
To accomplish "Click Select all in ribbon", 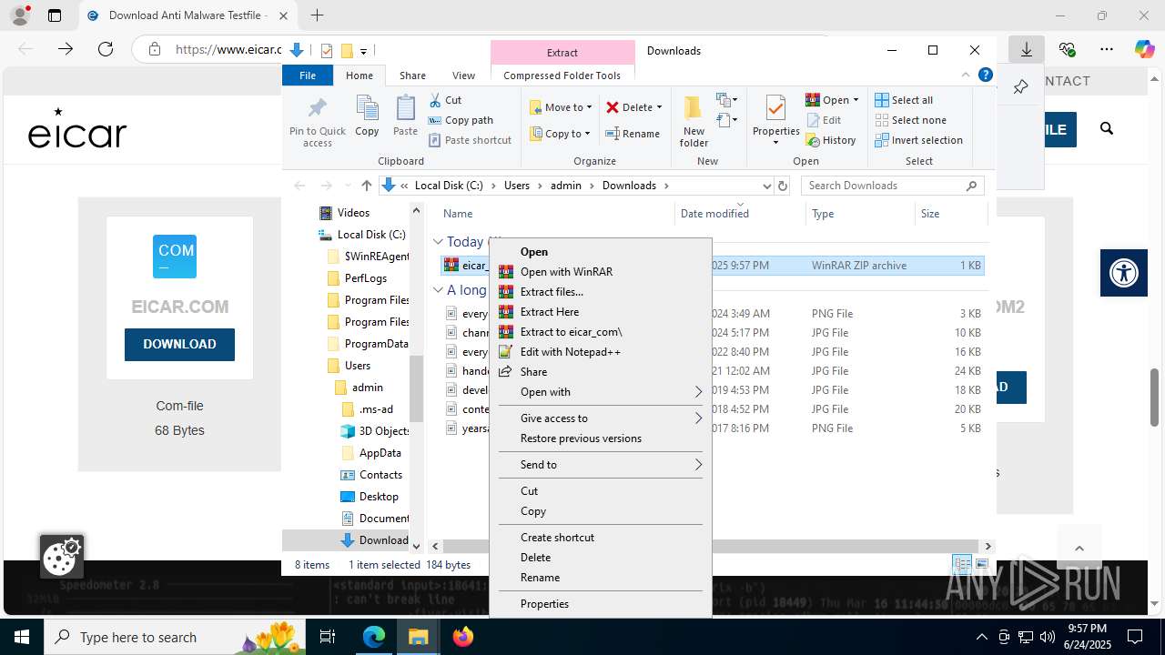I will coord(904,100).
